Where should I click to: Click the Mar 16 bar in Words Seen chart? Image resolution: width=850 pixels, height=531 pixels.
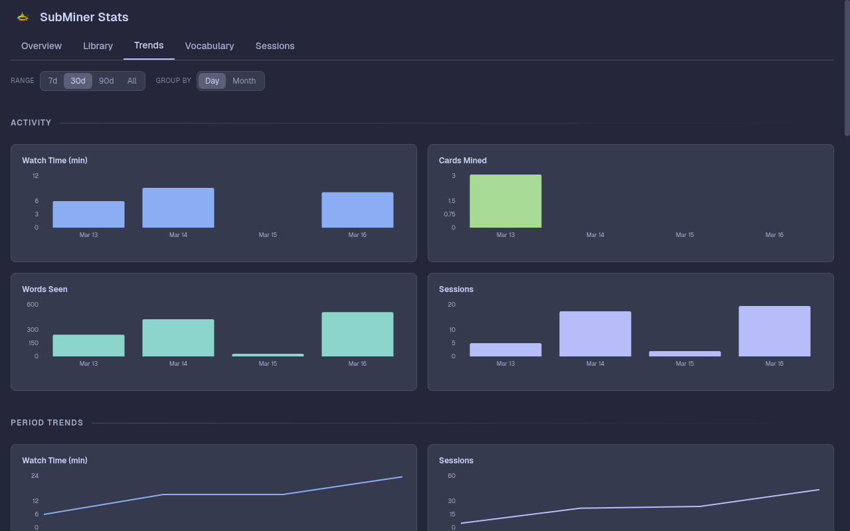coord(357,333)
